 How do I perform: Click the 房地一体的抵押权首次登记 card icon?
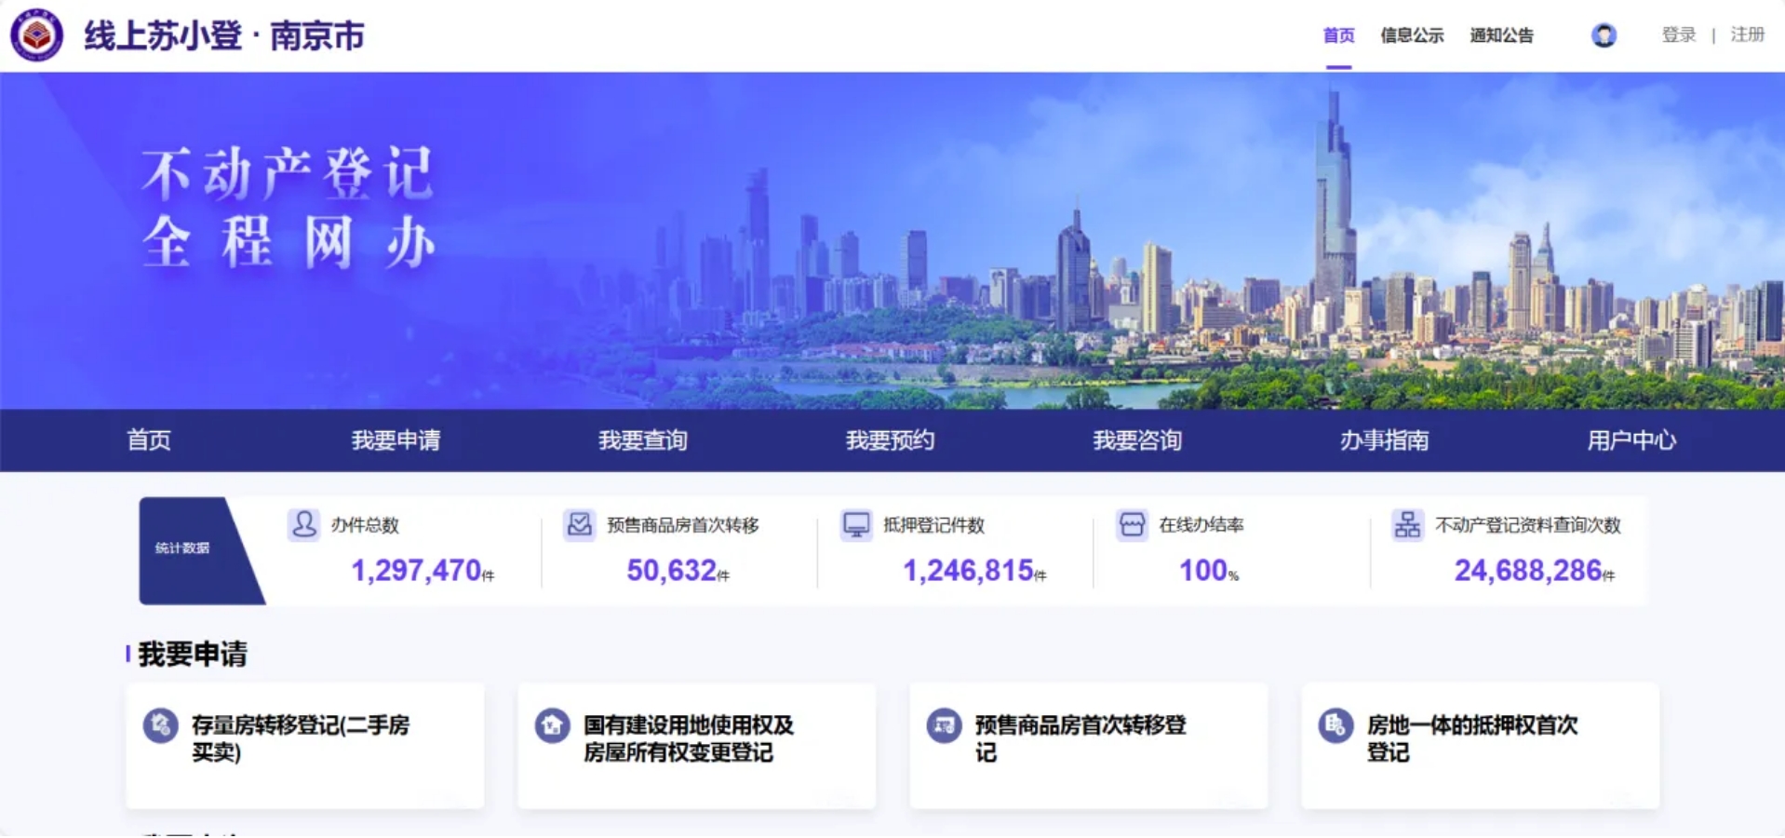click(x=1335, y=724)
